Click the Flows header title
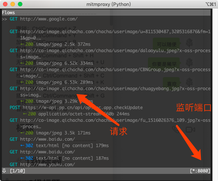 [8, 13]
